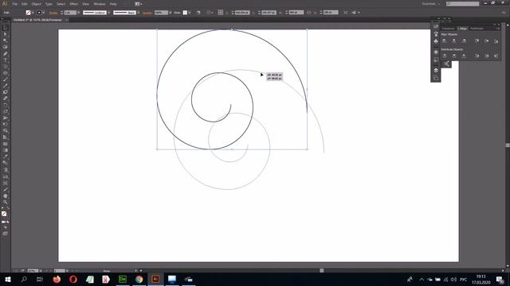This screenshot has width=510, height=286.
Task: Select the Direct Selection tool
Action: click(5, 34)
